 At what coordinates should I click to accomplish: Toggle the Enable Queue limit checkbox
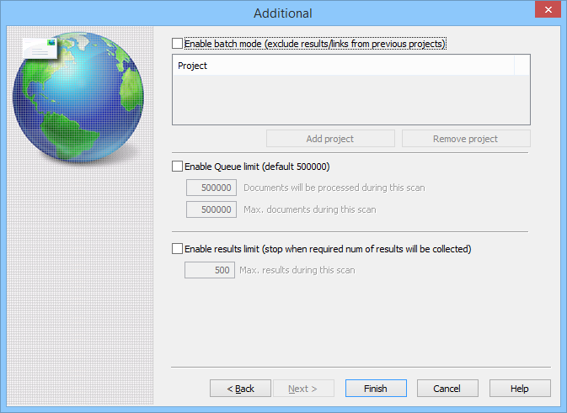(x=177, y=167)
